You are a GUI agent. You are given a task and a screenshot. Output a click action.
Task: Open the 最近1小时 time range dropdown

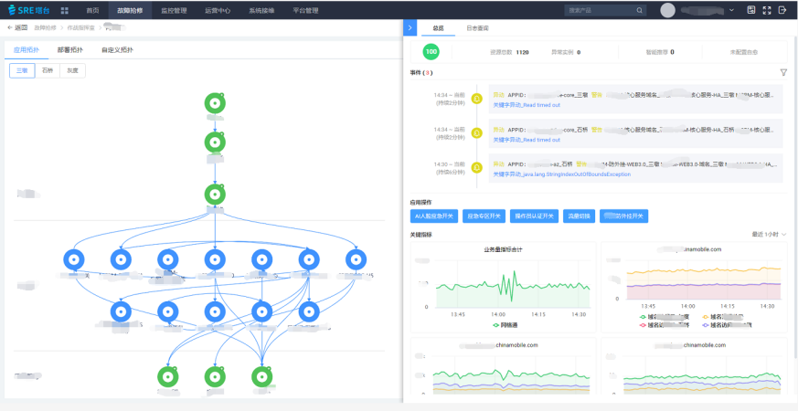[769, 235]
